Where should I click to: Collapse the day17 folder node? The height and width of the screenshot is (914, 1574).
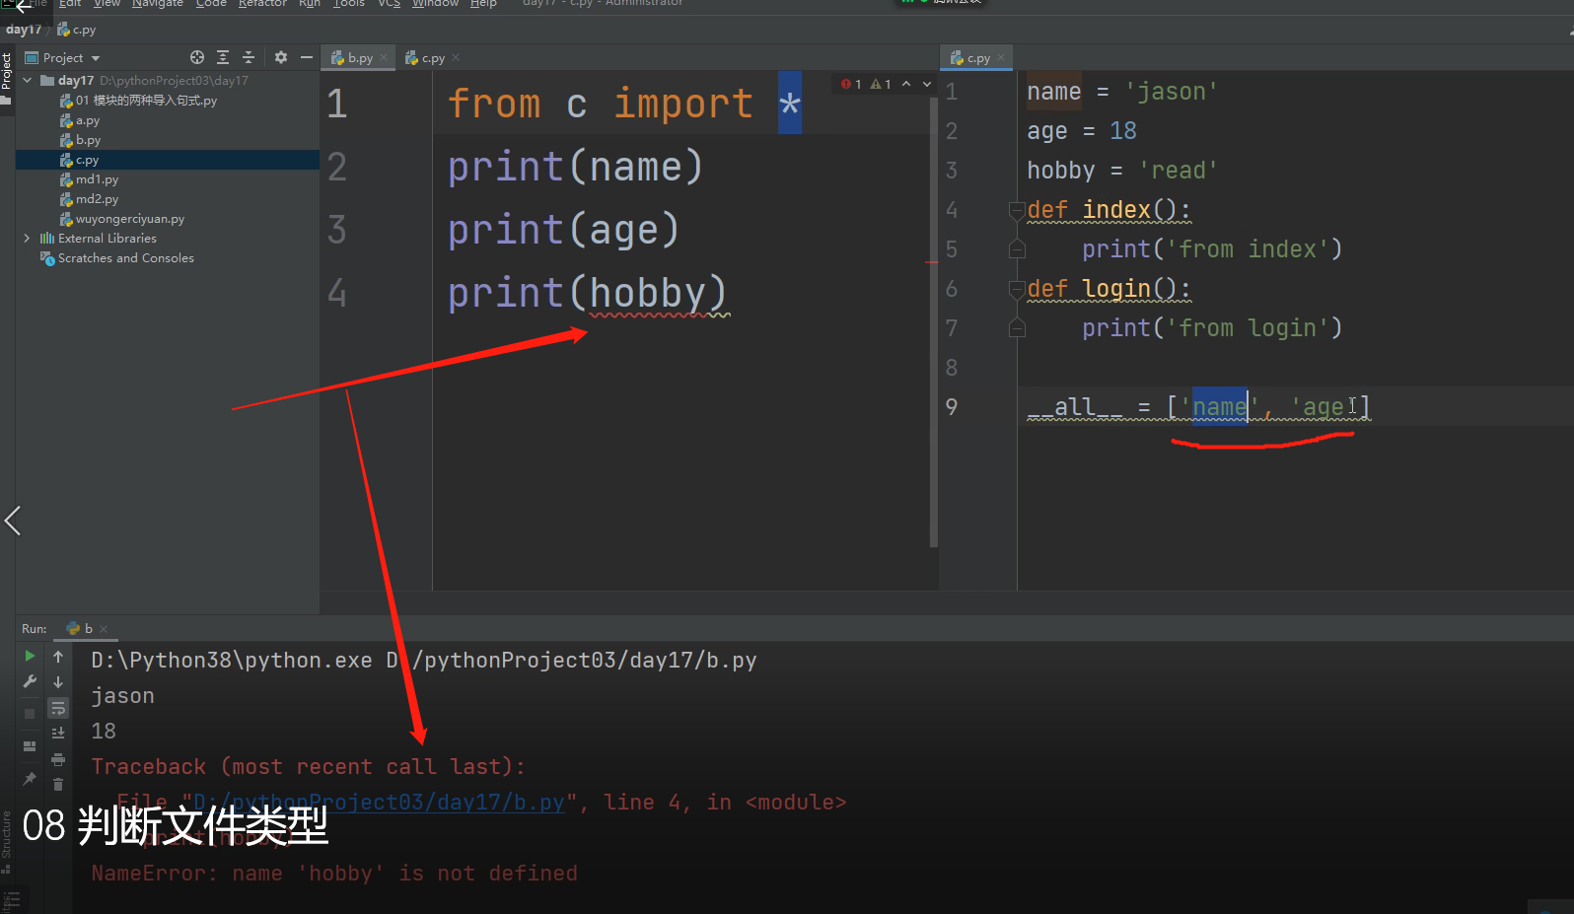click(28, 81)
